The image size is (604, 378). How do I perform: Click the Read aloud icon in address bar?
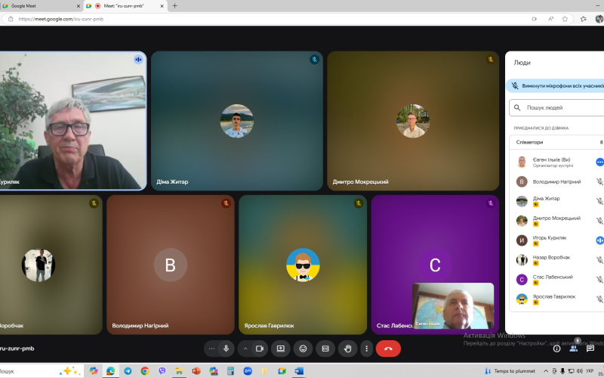tap(551, 19)
